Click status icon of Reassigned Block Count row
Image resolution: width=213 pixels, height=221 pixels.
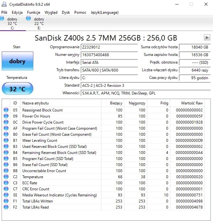click(x=6, y=110)
